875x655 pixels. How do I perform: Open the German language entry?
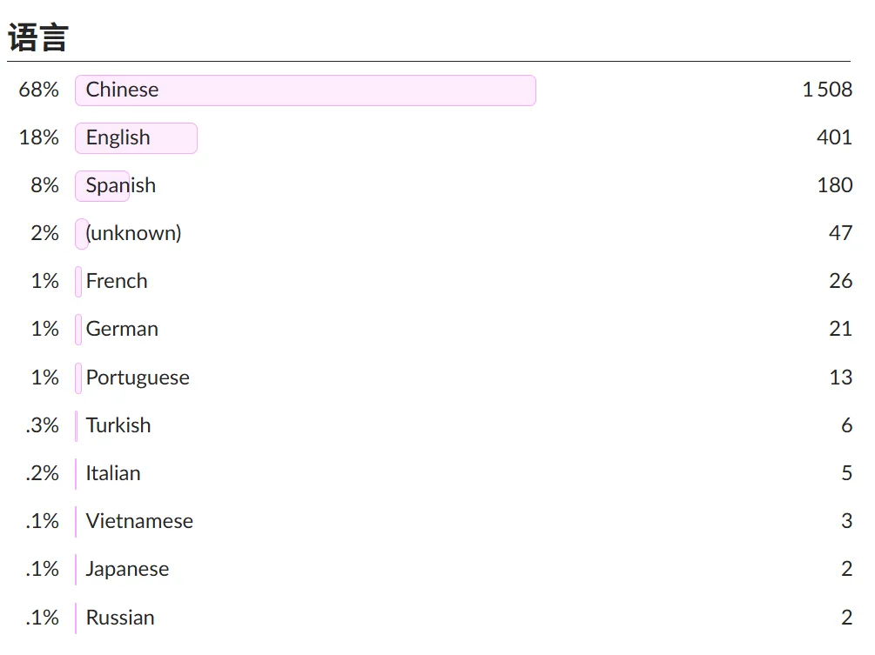122,329
